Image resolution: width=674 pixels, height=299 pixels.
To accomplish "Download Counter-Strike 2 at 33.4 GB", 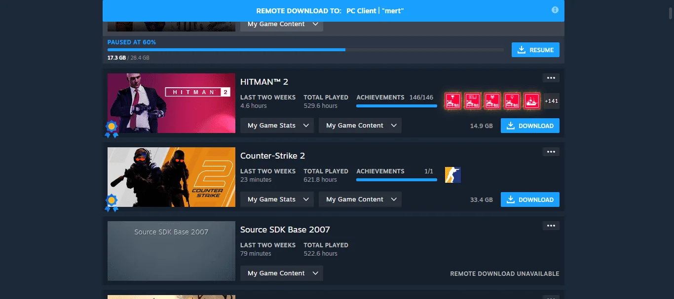I will point(530,199).
